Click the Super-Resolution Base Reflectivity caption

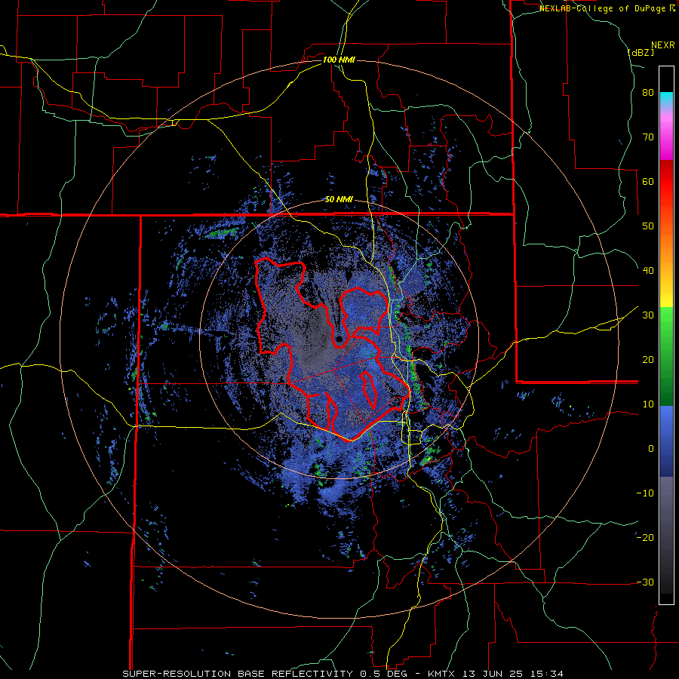236,674
